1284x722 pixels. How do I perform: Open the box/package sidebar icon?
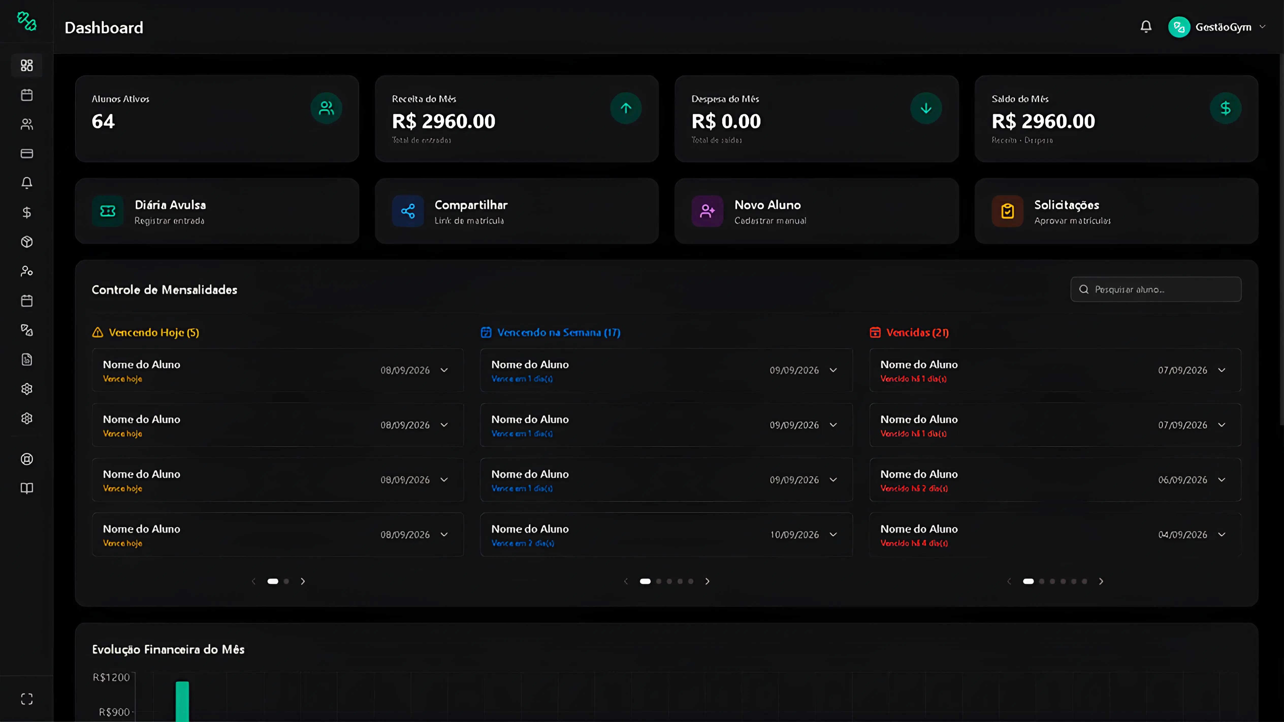click(x=27, y=242)
